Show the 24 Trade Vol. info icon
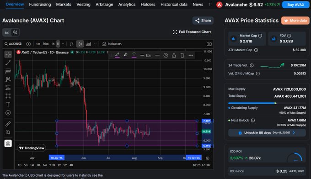311x179 pixels. point(252,65)
